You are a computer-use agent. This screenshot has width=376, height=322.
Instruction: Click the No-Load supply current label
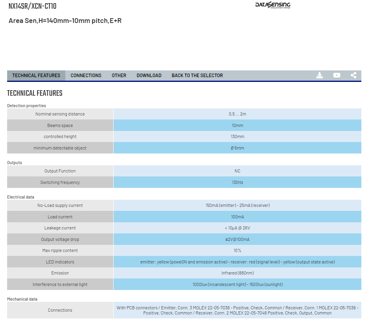[60, 206]
